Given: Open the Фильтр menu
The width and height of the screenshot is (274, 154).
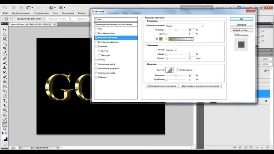Looking at the screenshot, I should 82,13.
